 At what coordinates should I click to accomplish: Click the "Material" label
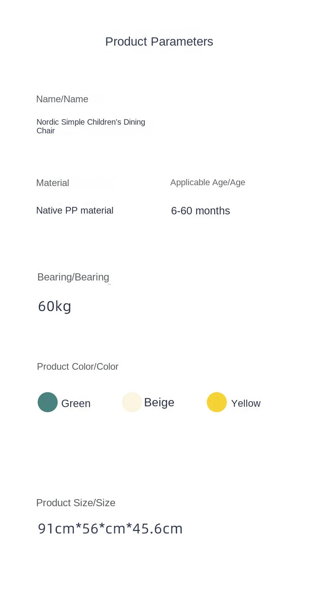coord(53,183)
